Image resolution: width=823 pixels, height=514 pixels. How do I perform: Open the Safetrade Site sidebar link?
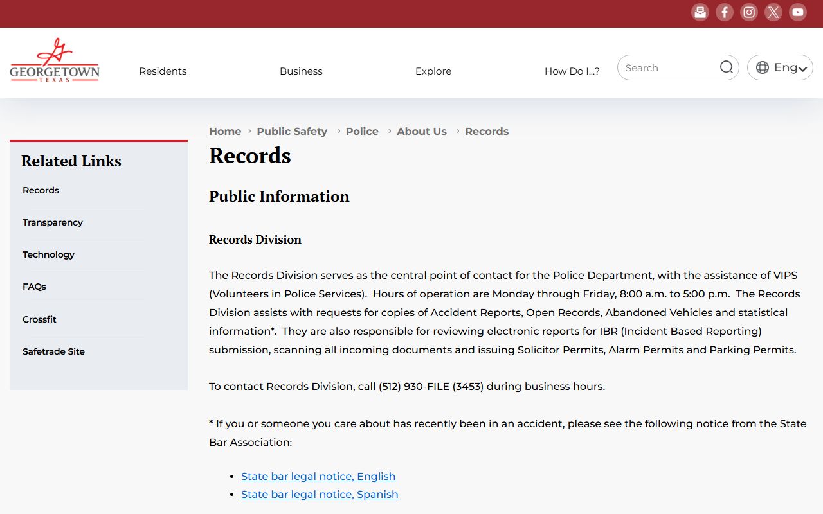[53, 351]
